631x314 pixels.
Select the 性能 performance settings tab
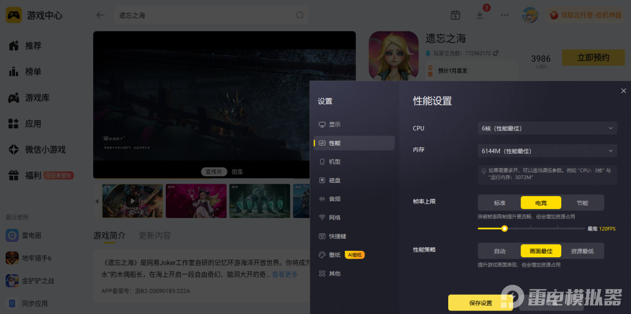[x=354, y=143]
